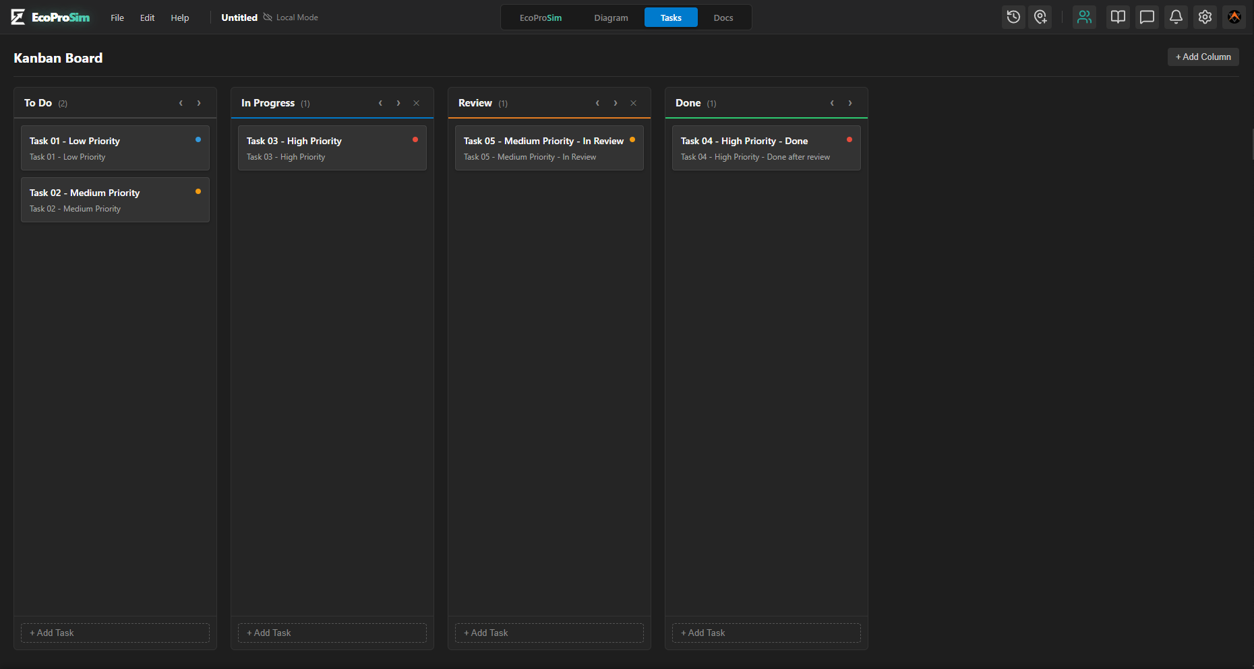Move the To Do column left
The height and width of the screenshot is (669, 1254).
pyautogui.click(x=181, y=103)
